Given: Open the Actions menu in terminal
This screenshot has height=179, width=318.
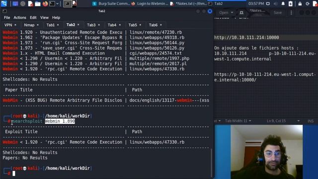Looking at the screenshot, I should [20, 18].
